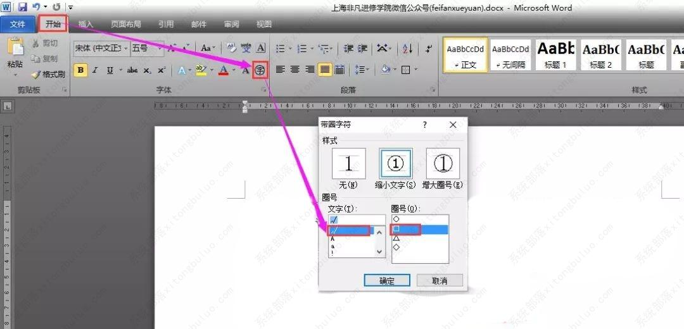684x329 pixels.
Task: Switch to the 引用 (References) tab
Action: 166,25
